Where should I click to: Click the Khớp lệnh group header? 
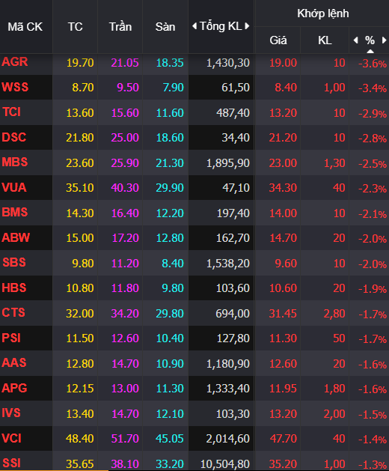[323, 13]
